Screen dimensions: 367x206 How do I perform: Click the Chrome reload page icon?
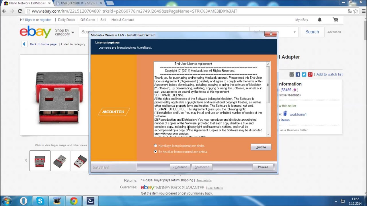click(x=20, y=11)
